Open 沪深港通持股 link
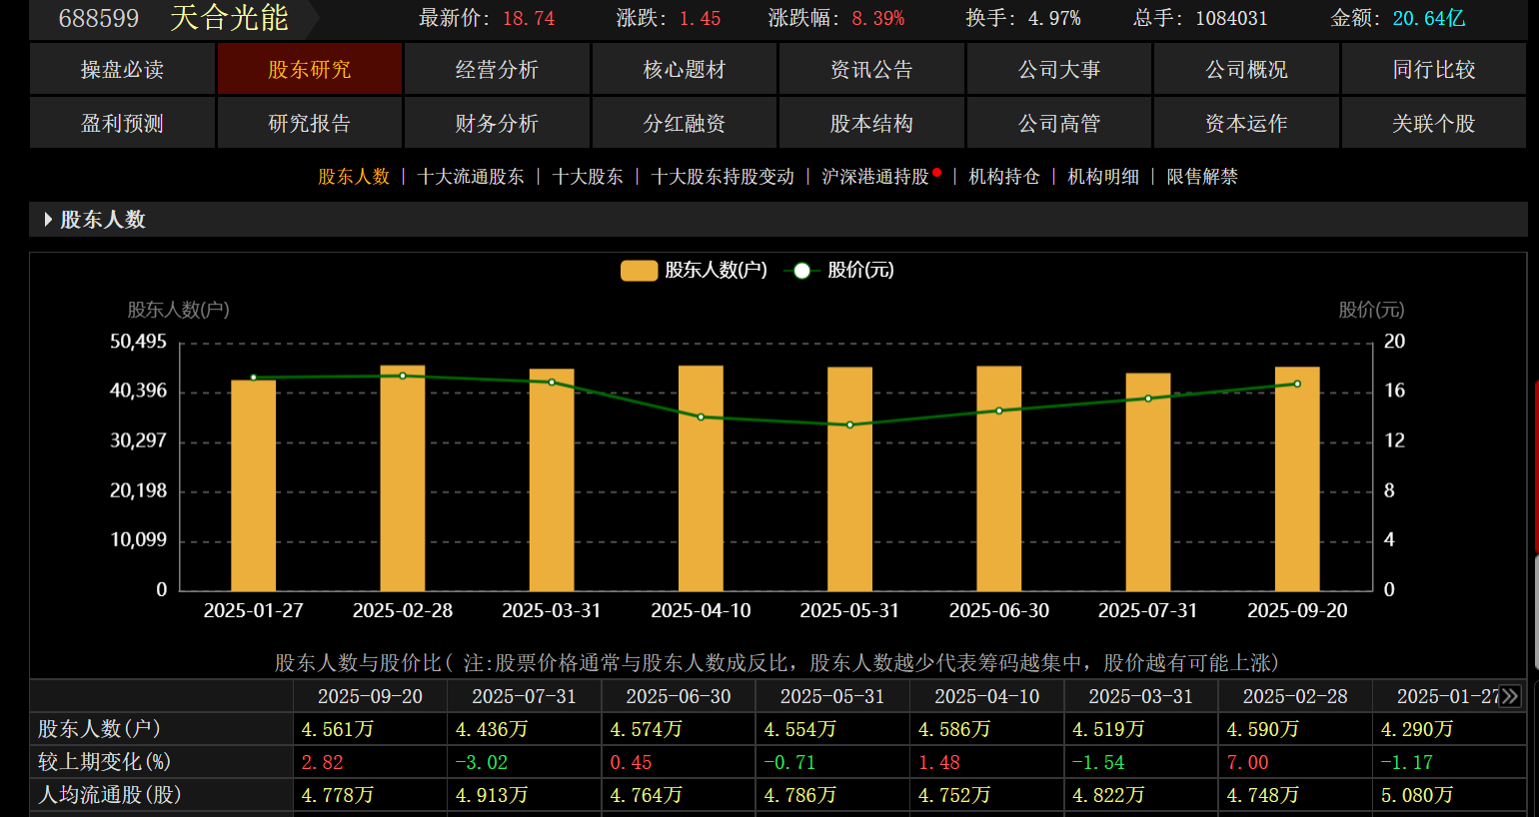The width and height of the screenshot is (1539, 817). 875,177
